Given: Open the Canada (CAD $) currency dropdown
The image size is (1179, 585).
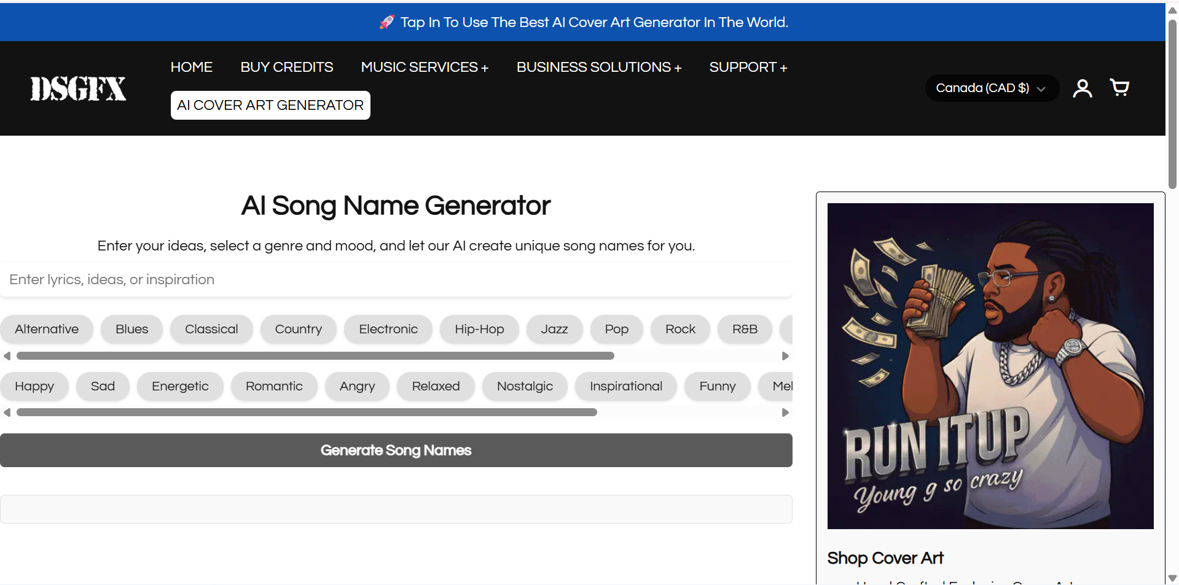Looking at the screenshot, I should point(991,88).
